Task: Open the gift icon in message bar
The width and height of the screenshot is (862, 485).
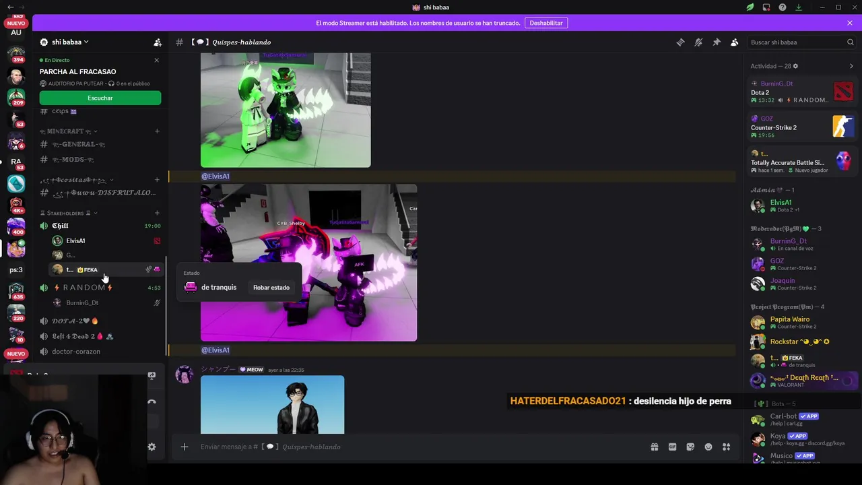Action: [654, 447]
